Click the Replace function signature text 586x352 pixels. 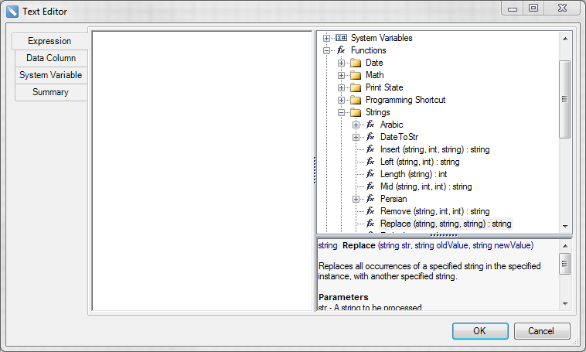point(426,245)
